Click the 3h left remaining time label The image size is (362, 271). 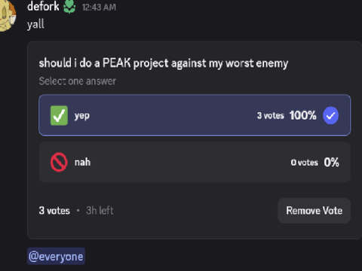click(x=100, y=211)
